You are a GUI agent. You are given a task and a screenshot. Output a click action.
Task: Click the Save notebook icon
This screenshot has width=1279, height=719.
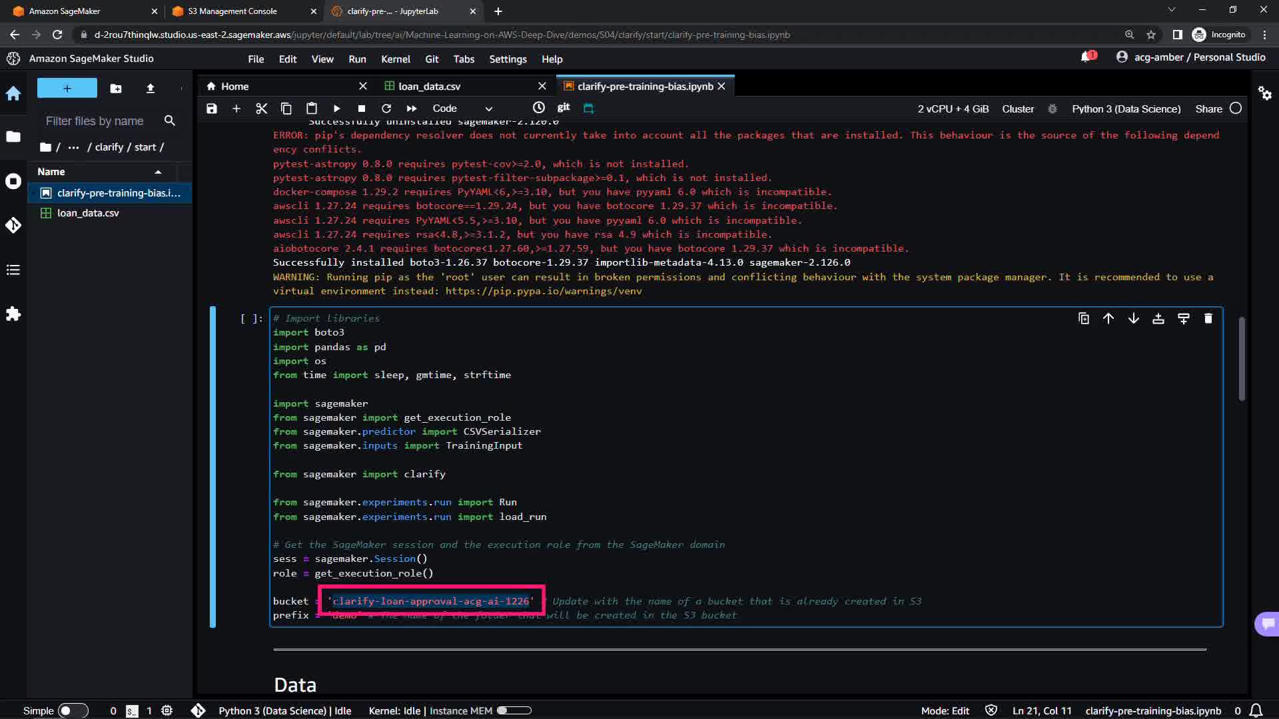tap(212, 109)
